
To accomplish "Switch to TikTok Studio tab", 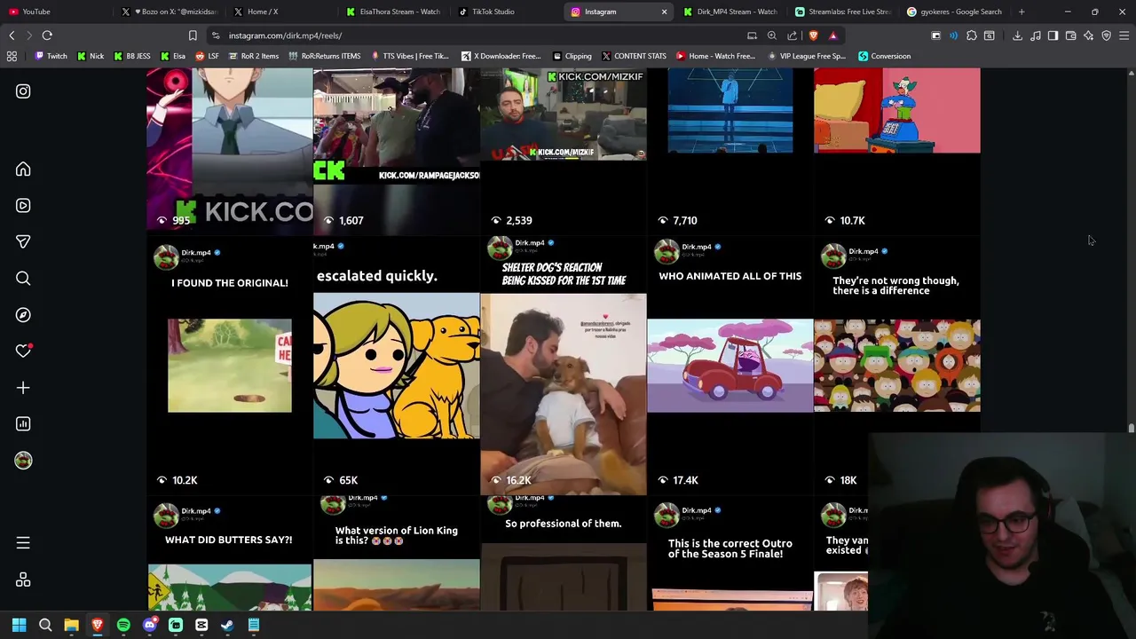I will [504, 12].
